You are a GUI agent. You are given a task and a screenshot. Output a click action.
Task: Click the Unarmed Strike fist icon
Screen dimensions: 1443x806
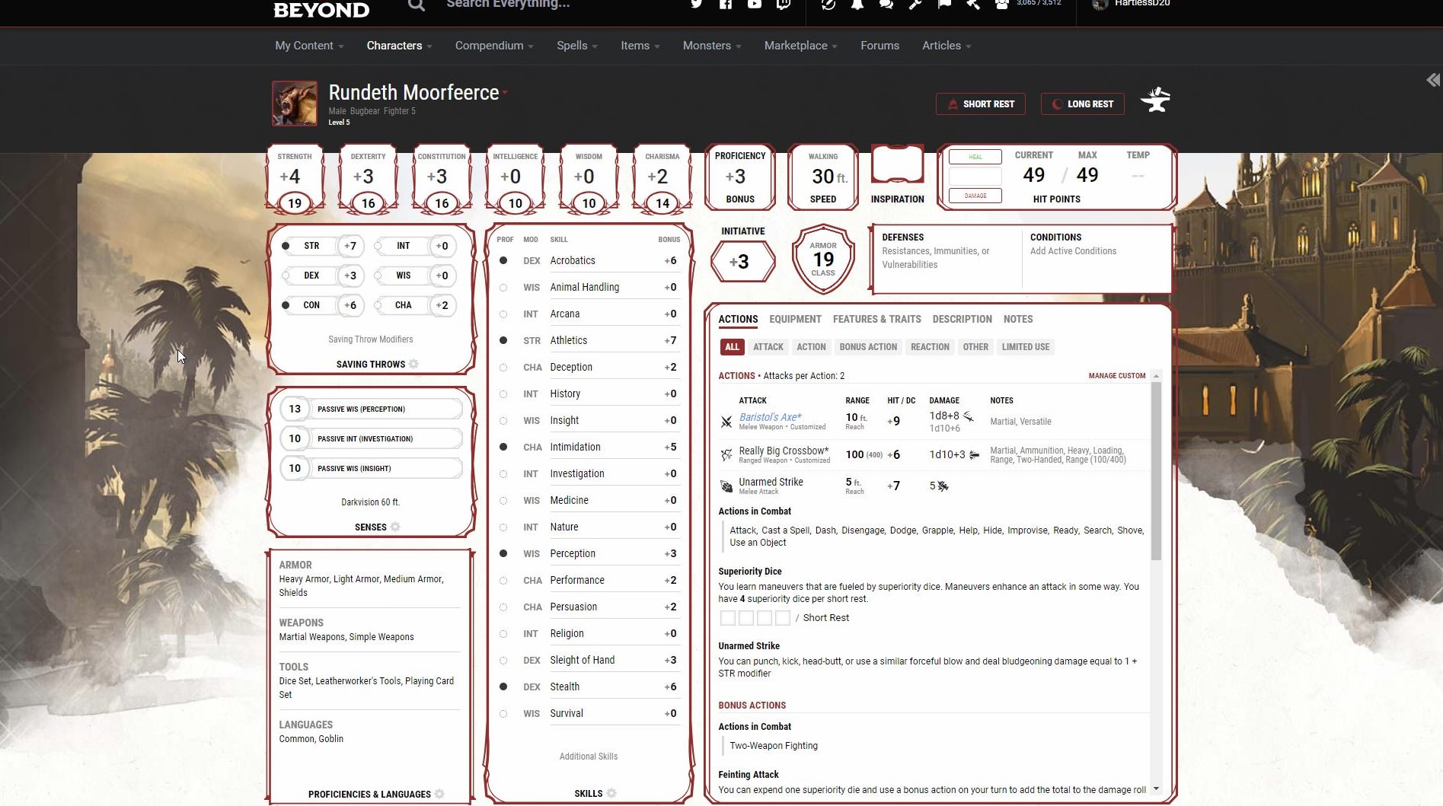point(726,486)
